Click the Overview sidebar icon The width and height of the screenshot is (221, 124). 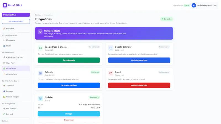[x=4, y=29]
